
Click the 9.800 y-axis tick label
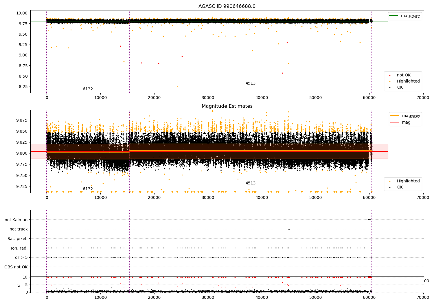(x=22, y=153)
